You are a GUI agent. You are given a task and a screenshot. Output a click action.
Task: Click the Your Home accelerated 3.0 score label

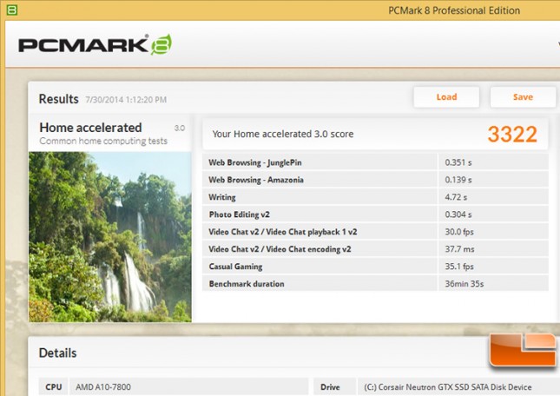point(283,134)
